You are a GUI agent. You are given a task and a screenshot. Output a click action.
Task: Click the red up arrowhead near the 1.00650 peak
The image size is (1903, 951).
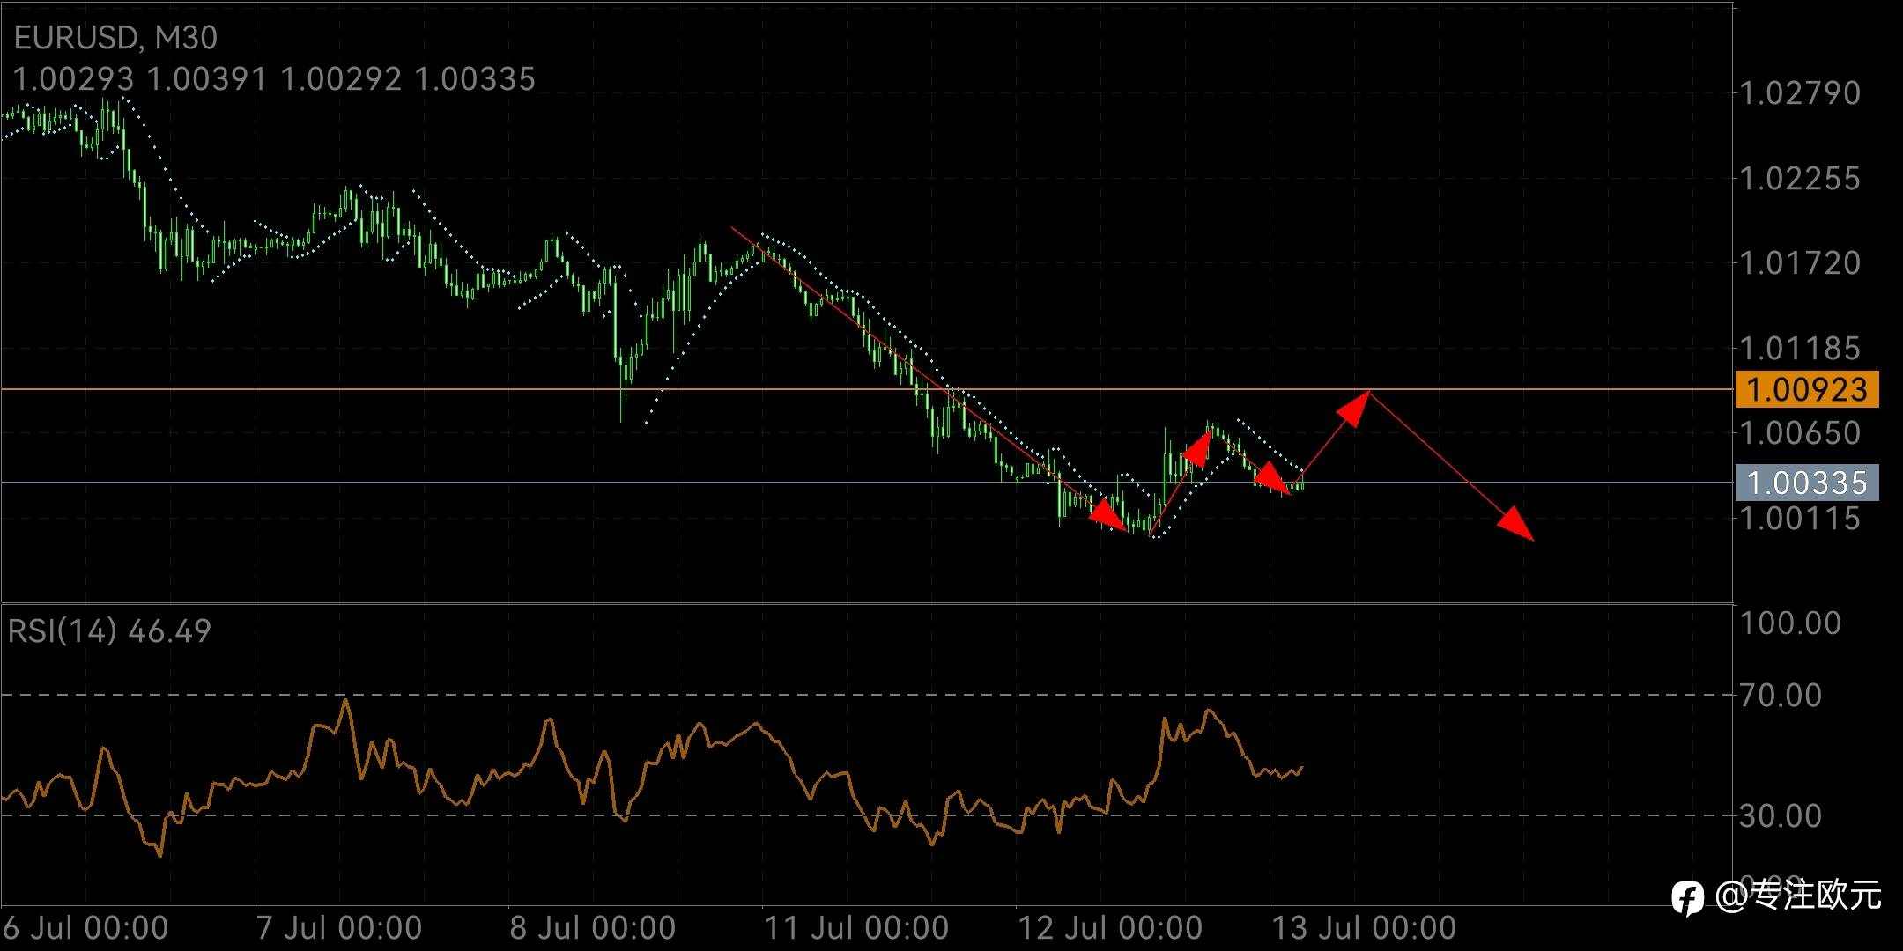[x=1198, y=448]
